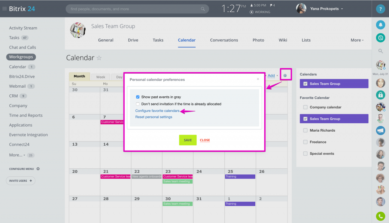Image resolution: width=389 pixels, height=223 pixels.
Task: Open the help question mark icon
Action: [x=380, y=9]
